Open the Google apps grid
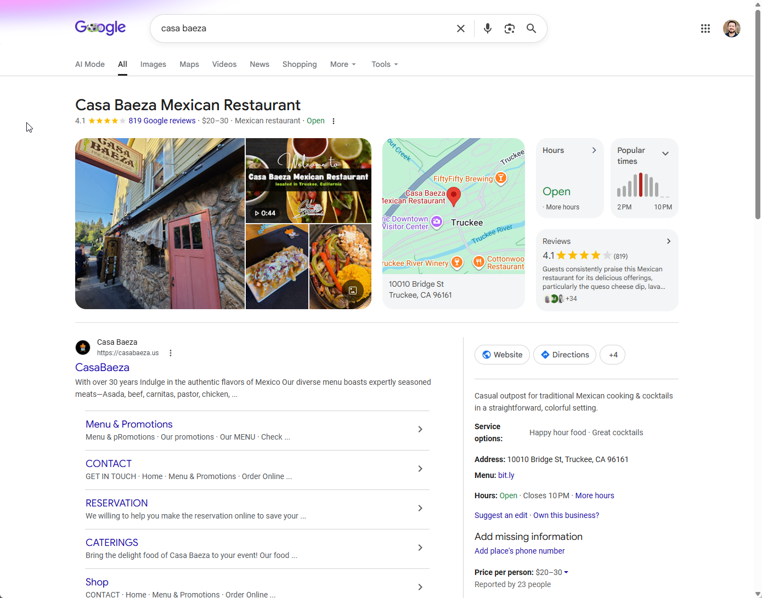The image size is (762, 598). point(705,29)
